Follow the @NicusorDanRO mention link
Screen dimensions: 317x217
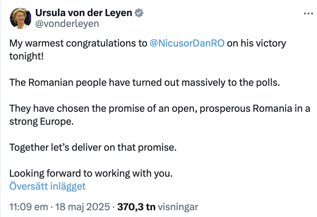(x=187, y=43)
